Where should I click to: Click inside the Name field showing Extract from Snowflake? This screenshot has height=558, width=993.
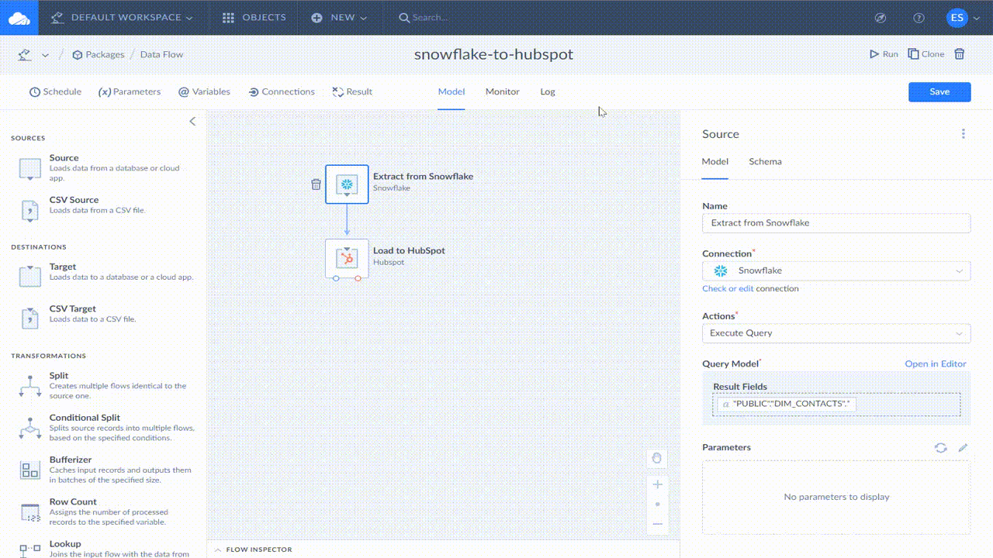click(x=836, y=222)
